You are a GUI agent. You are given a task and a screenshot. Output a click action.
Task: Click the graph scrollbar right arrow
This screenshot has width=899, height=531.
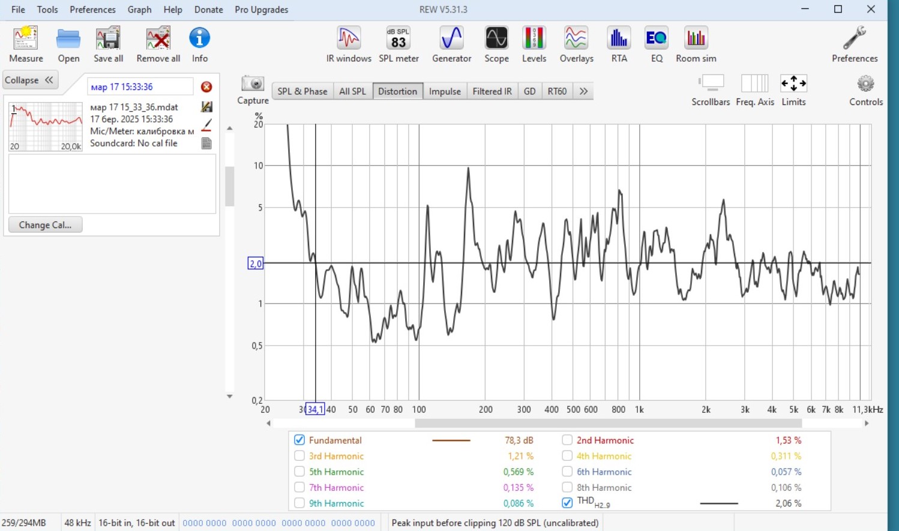point(867,424)
